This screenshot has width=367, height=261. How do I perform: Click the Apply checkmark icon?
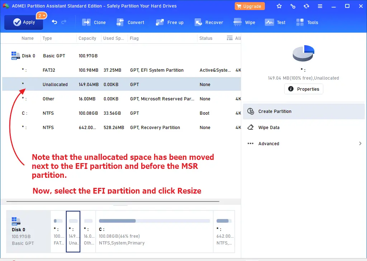point(17,22)
